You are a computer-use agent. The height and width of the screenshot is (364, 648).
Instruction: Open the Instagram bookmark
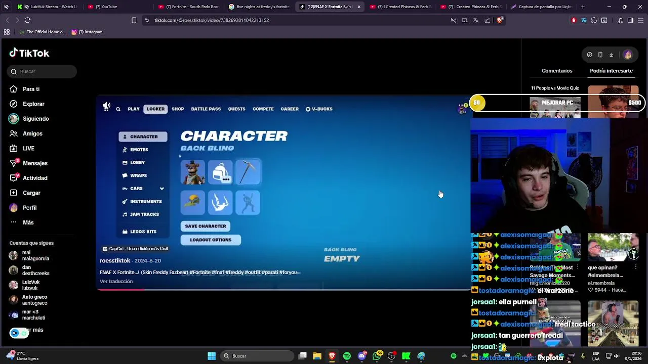click(87, 32)
